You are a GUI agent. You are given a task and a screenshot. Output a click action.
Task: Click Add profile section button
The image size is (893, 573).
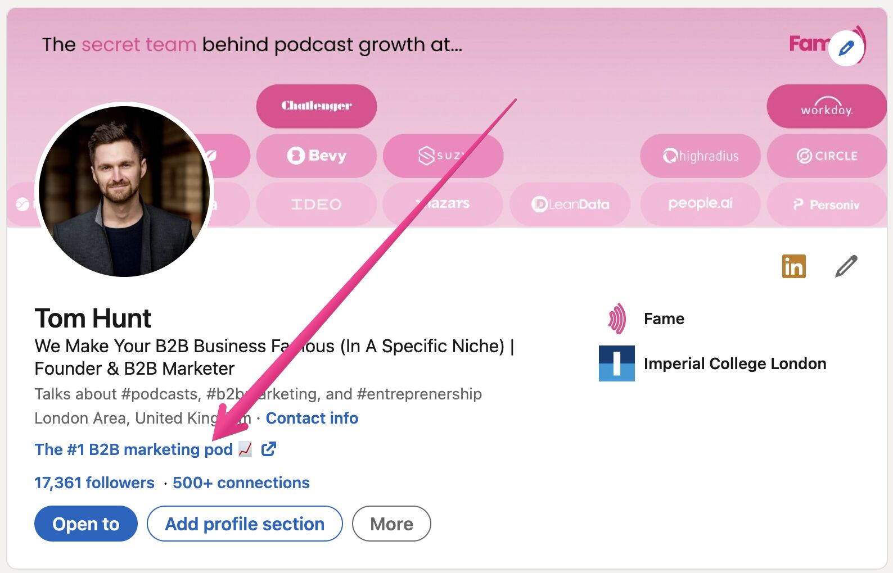(x=245, y=524)
